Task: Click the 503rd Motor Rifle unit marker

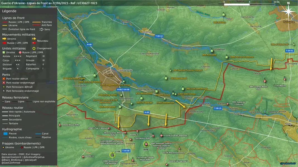Action: (x=60, y=125)
